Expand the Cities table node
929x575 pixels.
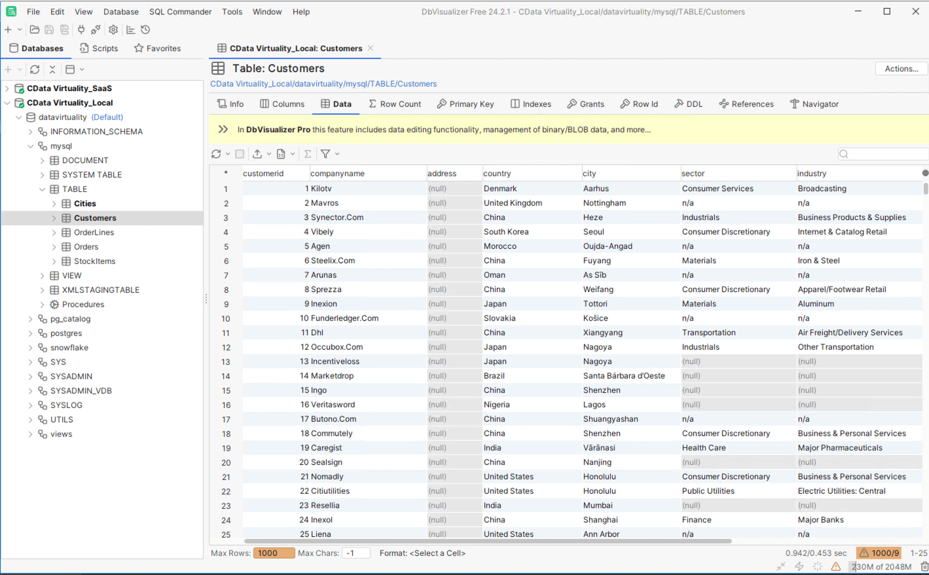[54, 204]
